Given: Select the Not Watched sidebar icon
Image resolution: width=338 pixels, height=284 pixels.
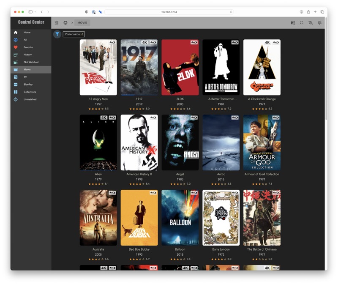Looking at the screenshot, I should (16, 62).
